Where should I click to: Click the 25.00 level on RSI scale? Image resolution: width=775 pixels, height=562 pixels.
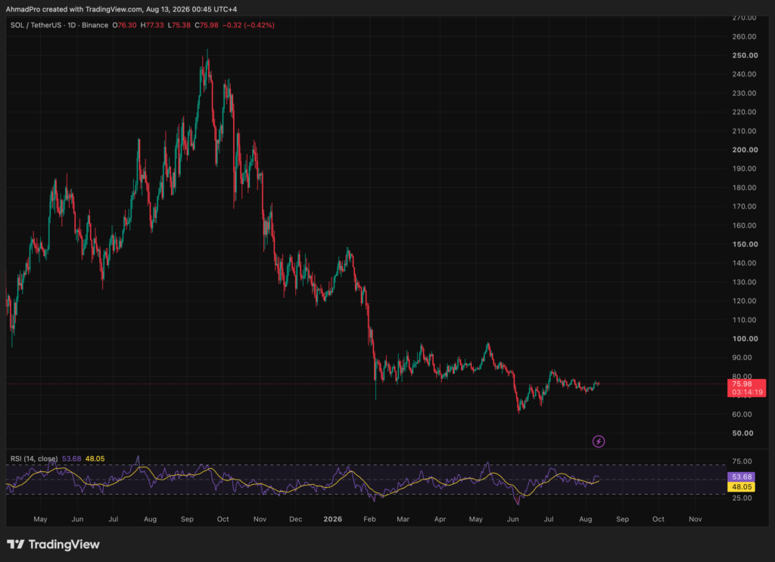[742, 498]
